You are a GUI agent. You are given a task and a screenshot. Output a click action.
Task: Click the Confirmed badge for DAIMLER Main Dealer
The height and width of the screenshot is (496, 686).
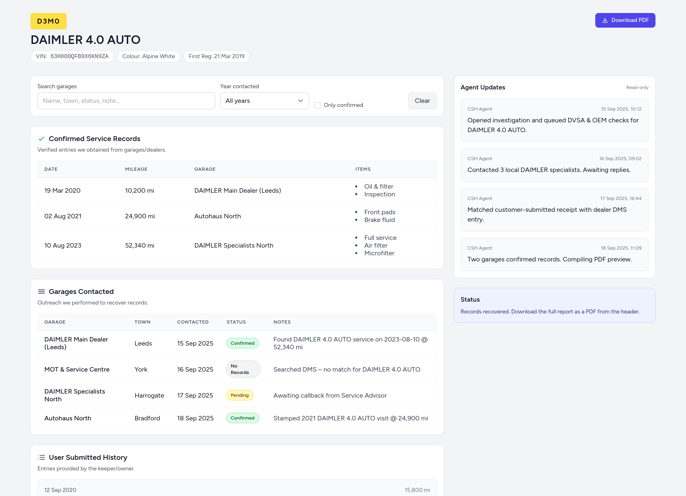click(x=243, y=343)
